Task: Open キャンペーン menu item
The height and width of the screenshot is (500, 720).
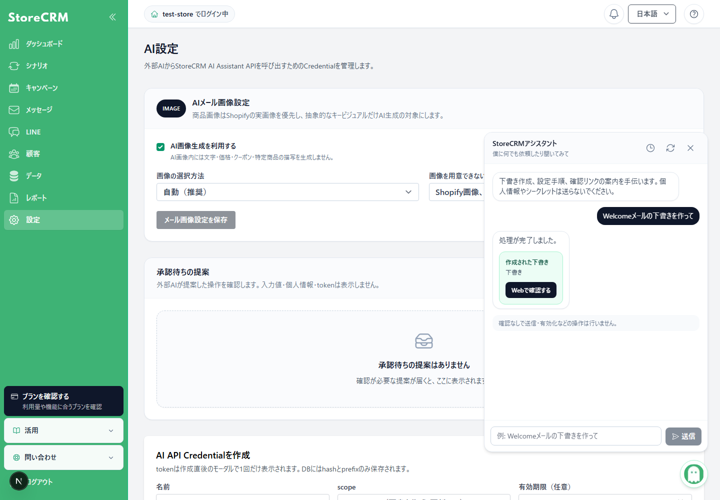Action: pos(64,88)
